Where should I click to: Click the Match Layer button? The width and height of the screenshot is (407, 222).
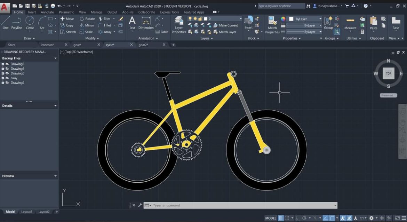pos(225,32)
